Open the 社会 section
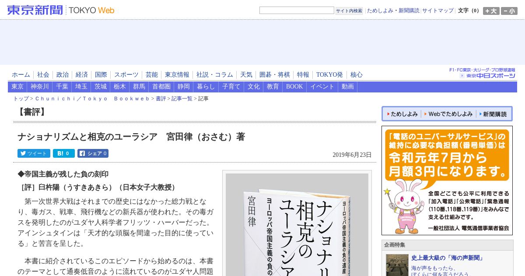Viewport: 525px width, 276px height. pos(43,75)
